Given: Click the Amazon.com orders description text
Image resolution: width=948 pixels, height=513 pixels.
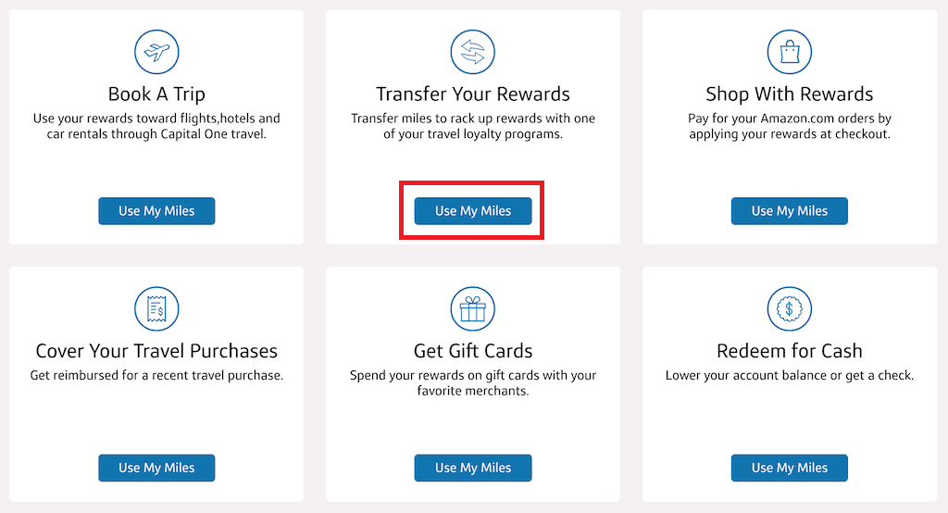Looking at the screenshot, I should 790,127.
